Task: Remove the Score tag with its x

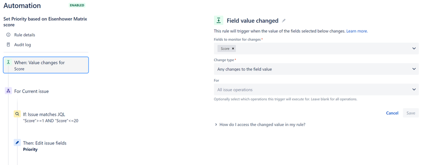Action: point(233,49)
